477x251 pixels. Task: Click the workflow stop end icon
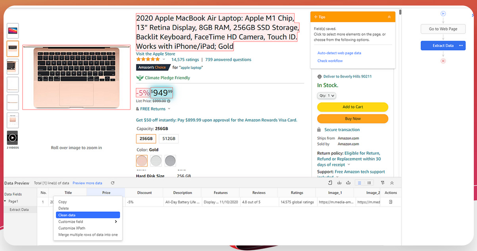click(x=443, y=61)
